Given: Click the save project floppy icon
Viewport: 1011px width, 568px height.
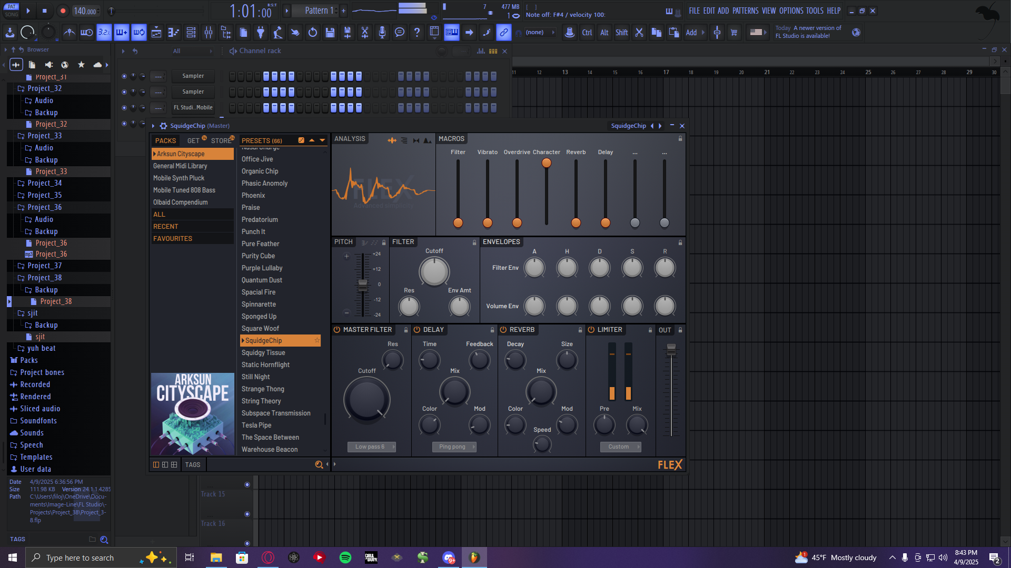Looking at the screenshot, I should click(330, 33).
